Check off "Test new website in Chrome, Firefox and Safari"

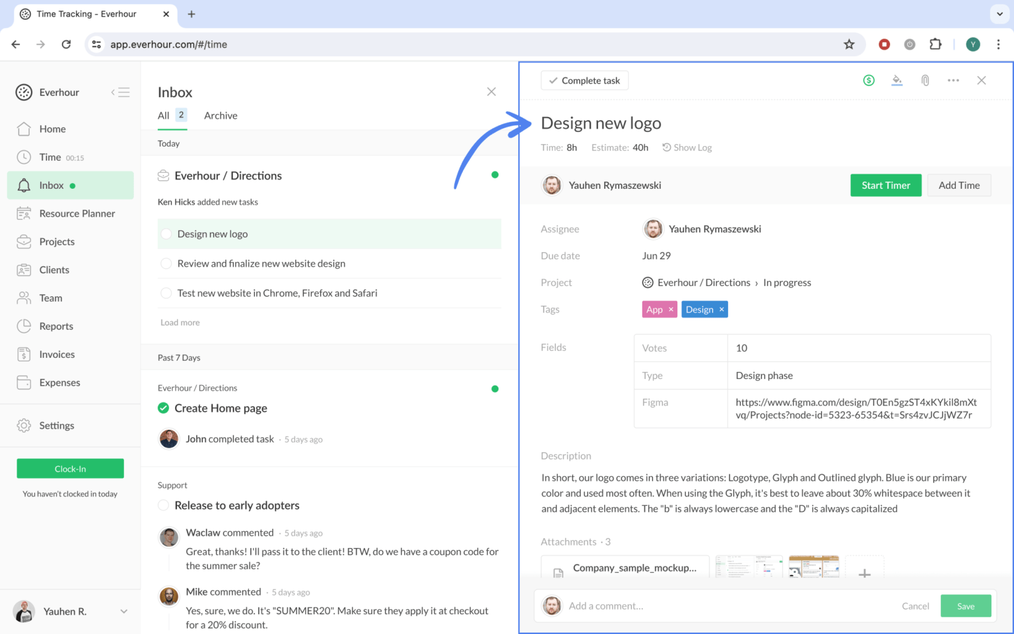166,293
